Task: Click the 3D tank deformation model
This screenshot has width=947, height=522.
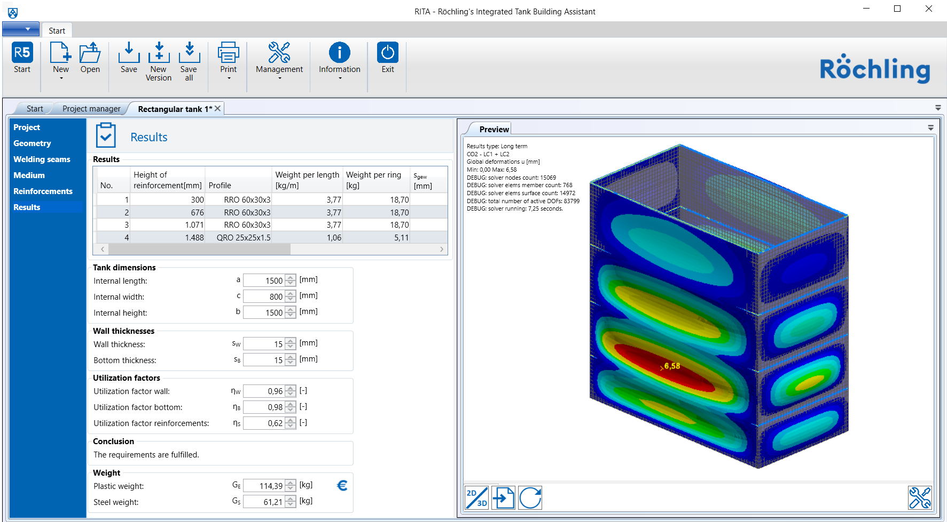Action: coord(719,307)
